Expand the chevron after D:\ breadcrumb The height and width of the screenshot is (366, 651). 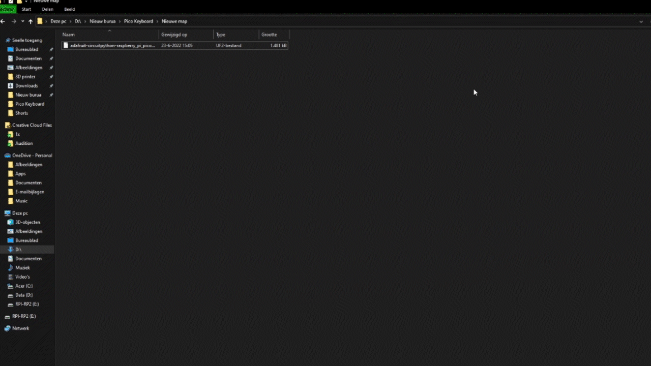[x=85, y=21]
